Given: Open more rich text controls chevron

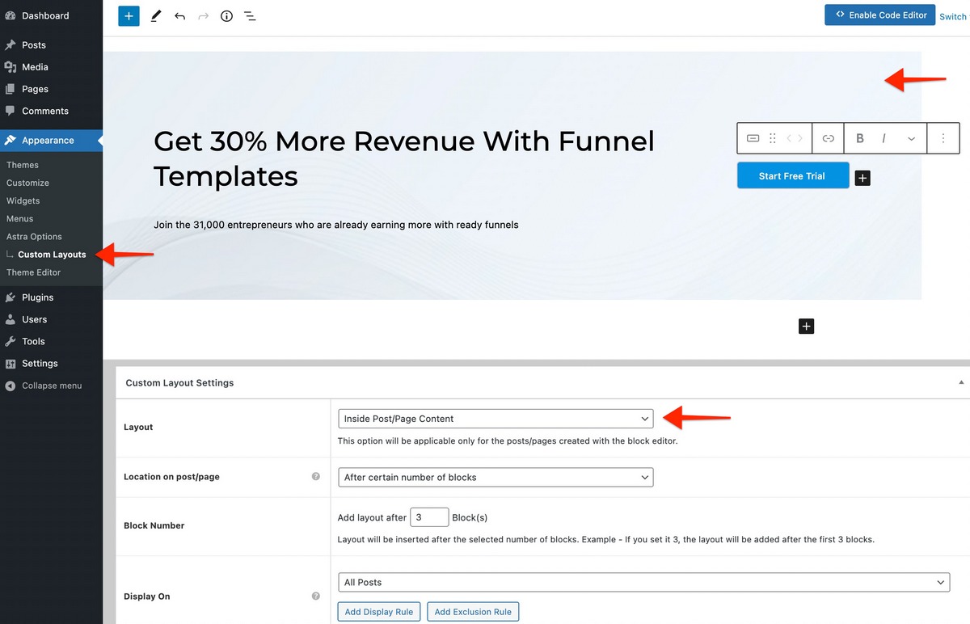Looking at the screenshot, I should pos(911,139).
